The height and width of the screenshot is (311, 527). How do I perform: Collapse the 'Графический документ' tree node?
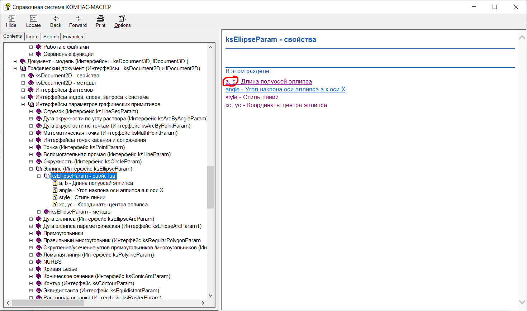click(x=15, y=68)
